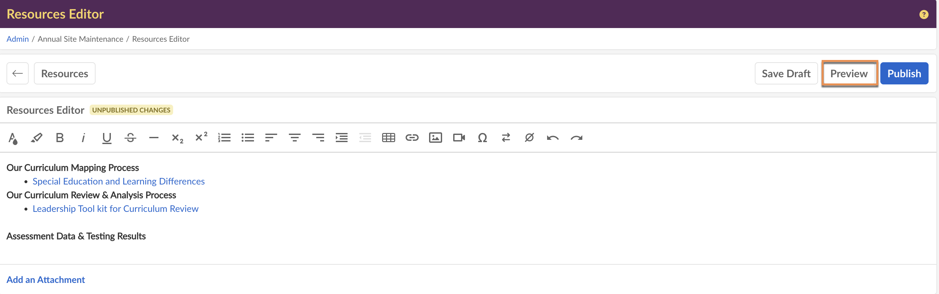Apply strikethrough formatting
Image resolution: width=939 pixels, height=294 pixels.
(x=130, y=138)
